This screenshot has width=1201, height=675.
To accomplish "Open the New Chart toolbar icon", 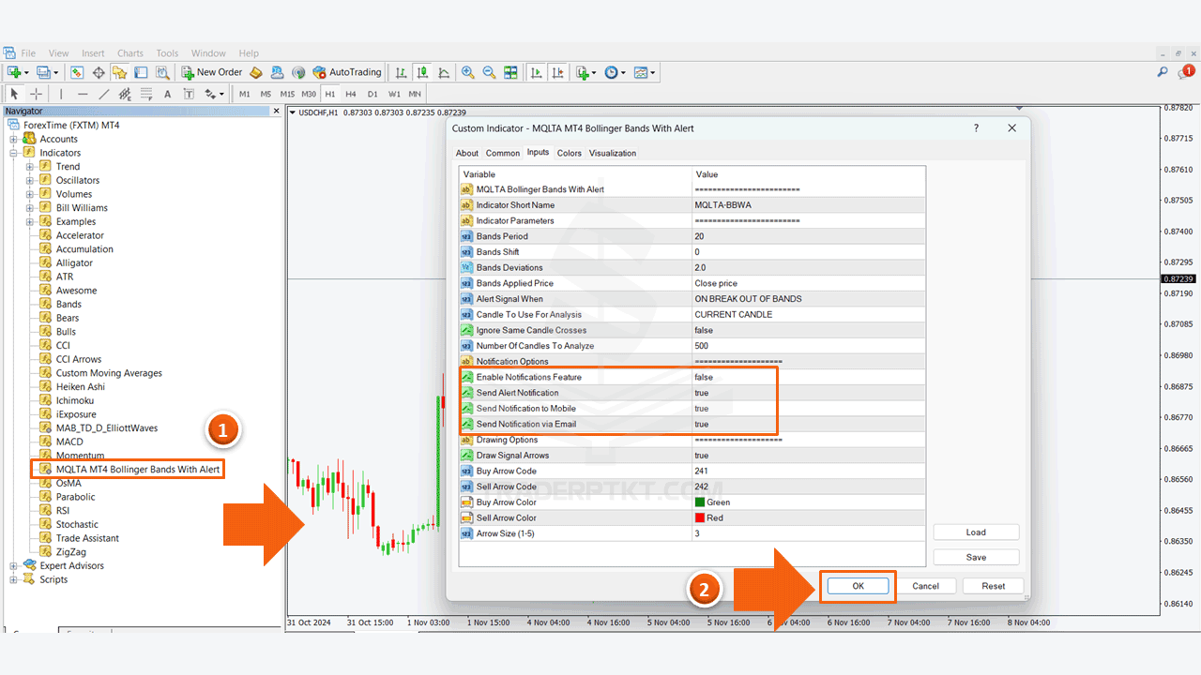I will [x=14, y=72].
